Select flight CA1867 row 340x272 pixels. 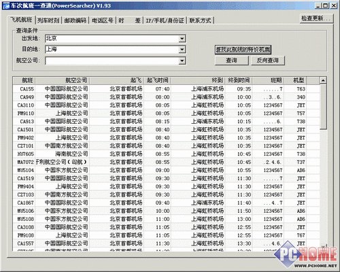(x=166, y=203)
